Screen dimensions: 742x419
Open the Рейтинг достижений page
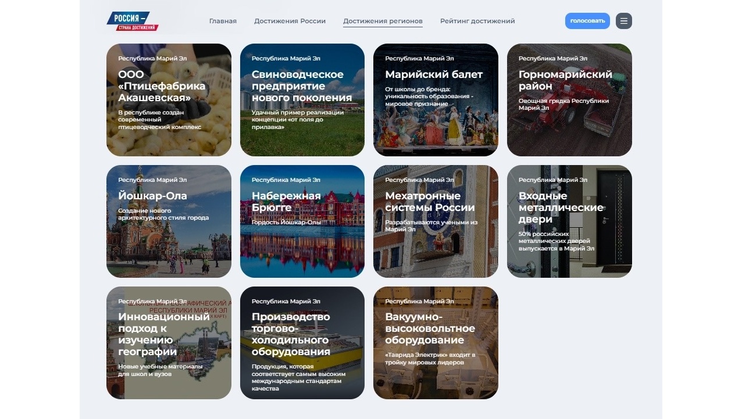(477, 21)
